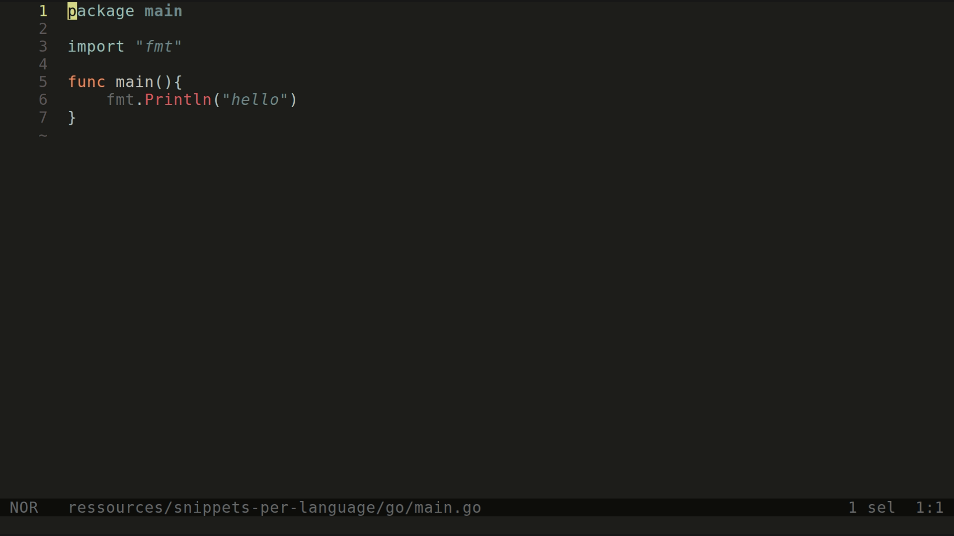Click the 'Println' method call
Viewport: 954px width, 536px height.
point(178,100)
